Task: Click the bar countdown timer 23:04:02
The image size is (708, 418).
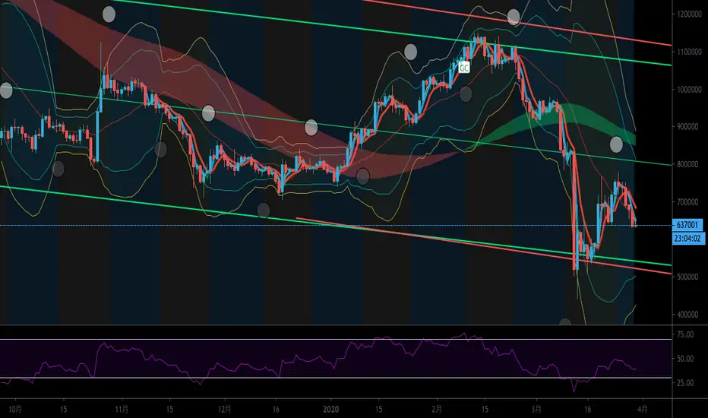Action: point(688,238)
